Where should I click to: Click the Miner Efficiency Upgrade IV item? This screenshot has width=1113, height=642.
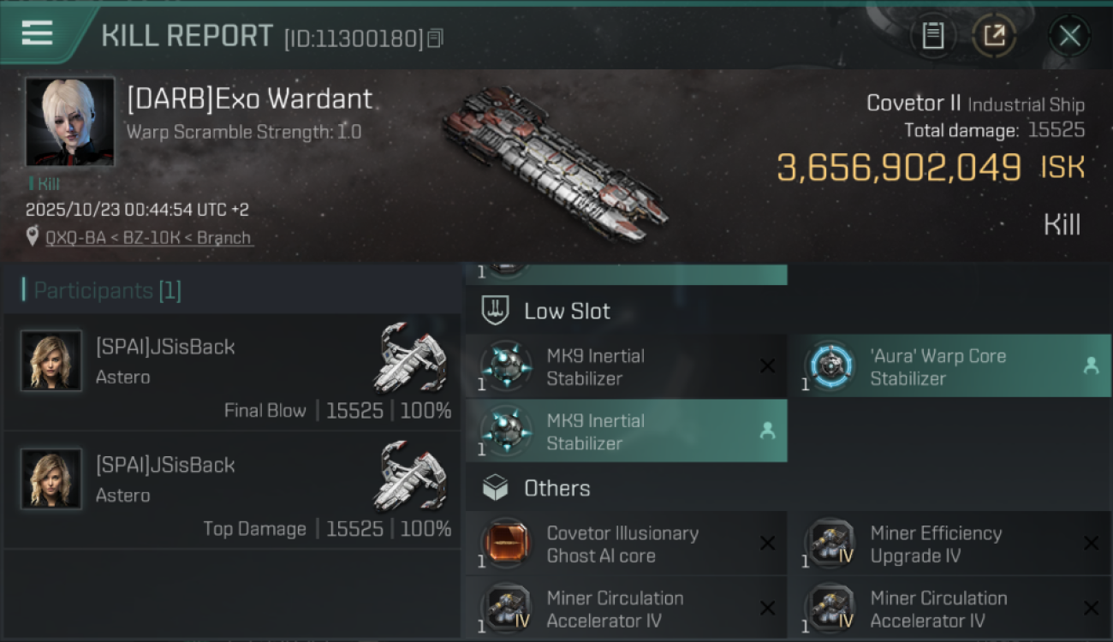(x=936, y=544)
